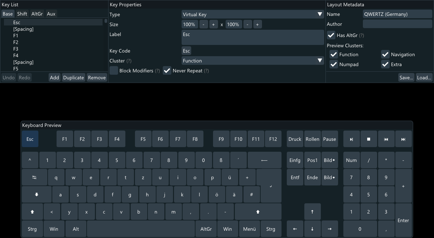434x238 pixels.
Task: Increase key width with the plus stepper
Action: click(213, 24)
